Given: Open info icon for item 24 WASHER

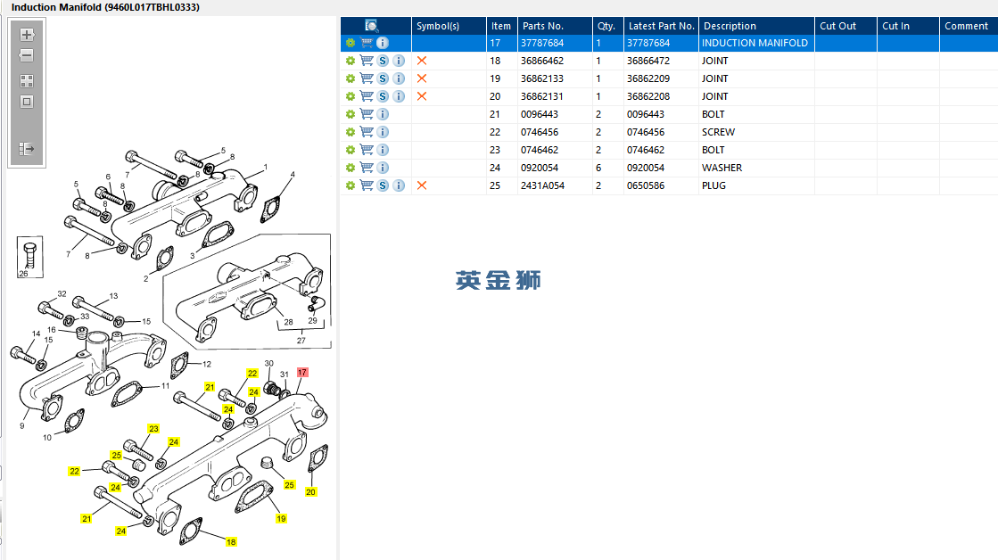Looking at the screenshot, I should pos(383,168).
